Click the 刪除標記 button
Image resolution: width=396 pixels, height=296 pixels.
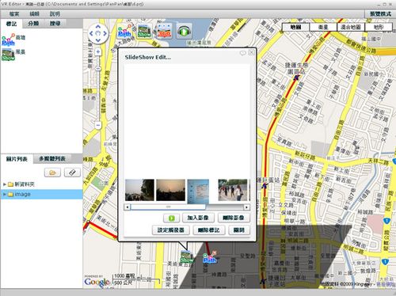point(208,230)
